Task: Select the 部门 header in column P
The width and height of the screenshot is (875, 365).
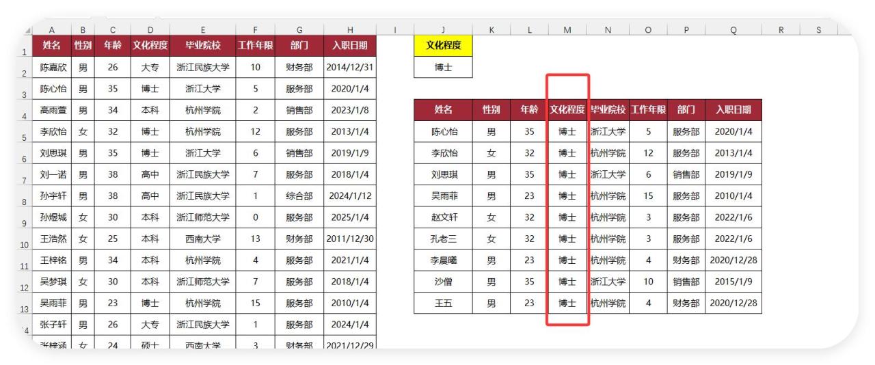Action: point(686,110)
